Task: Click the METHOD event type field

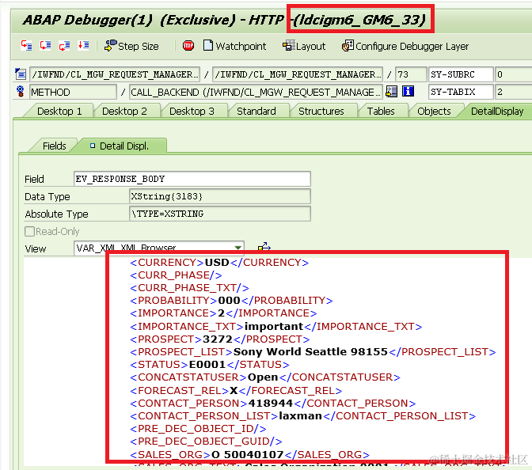Action: pyautogui.click(x=73, y=92)
